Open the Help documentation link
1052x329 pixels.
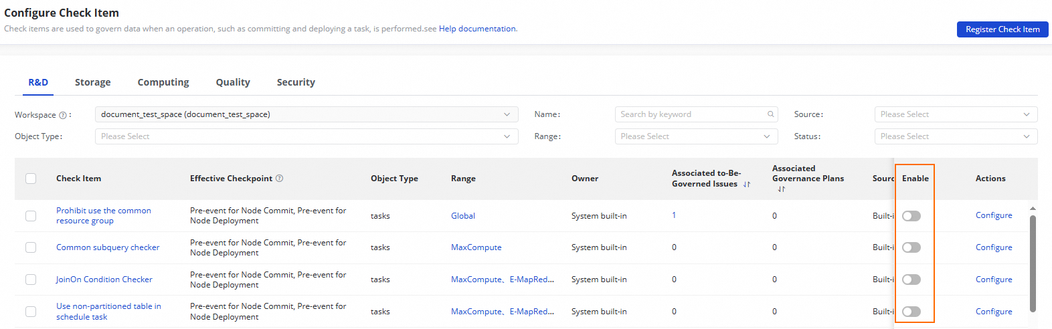(x=477, y=29)
